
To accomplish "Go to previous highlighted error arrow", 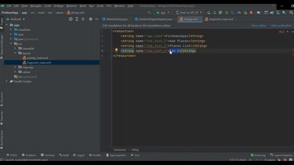I will [x=288, y=32].
